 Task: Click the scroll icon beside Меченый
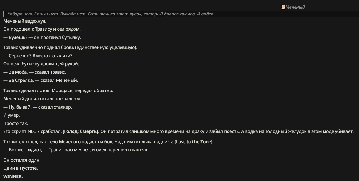tap(283, 7)
